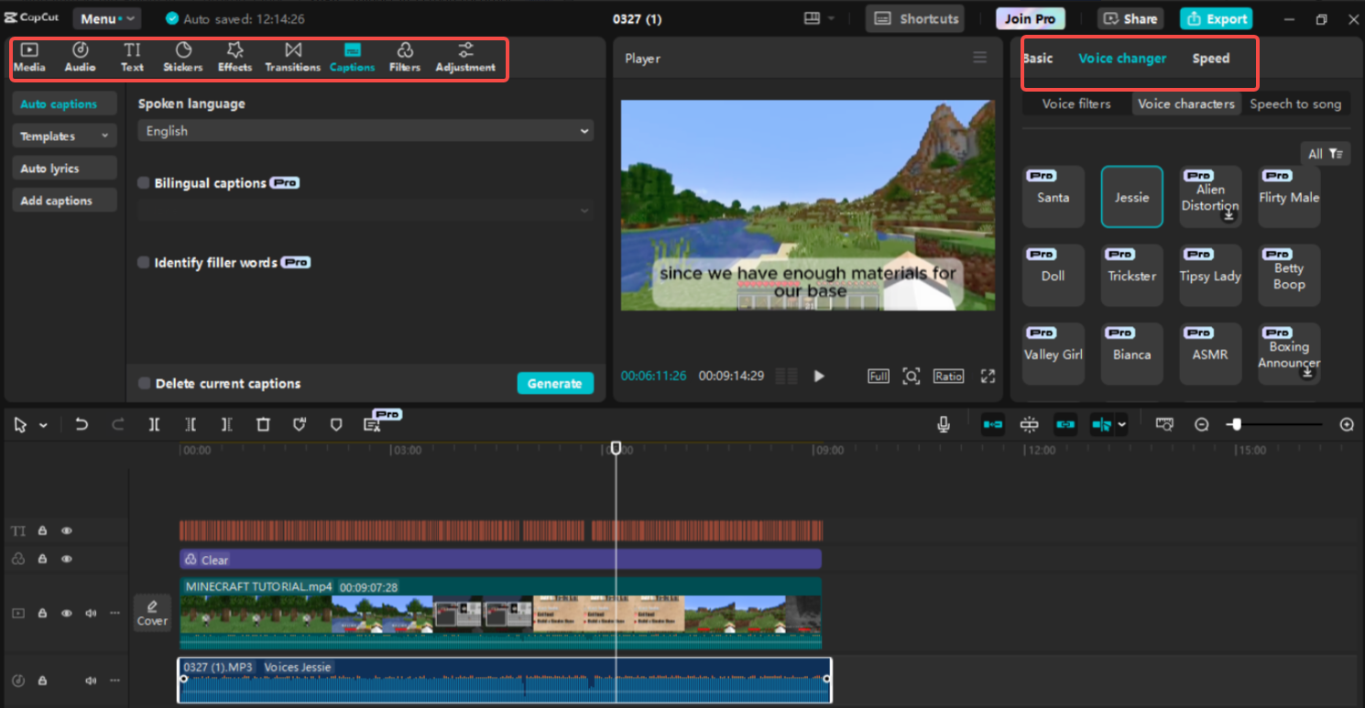The width and height of the screenshot is (1365, 708).
Task: Open the All voice filter dropdown
Action: (1326, 154)
